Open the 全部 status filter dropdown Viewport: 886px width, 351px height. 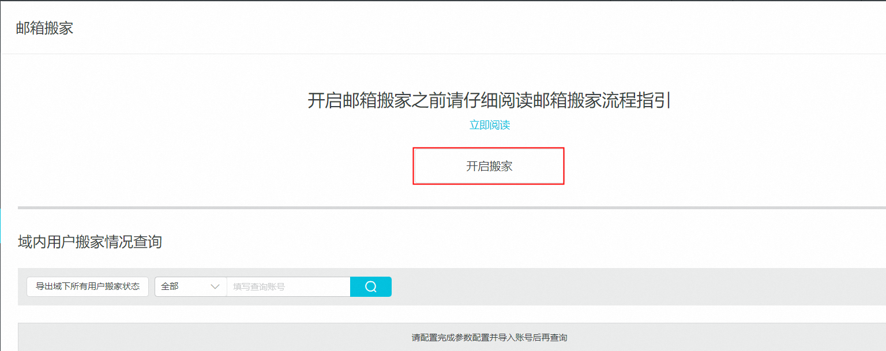[190, 286]
